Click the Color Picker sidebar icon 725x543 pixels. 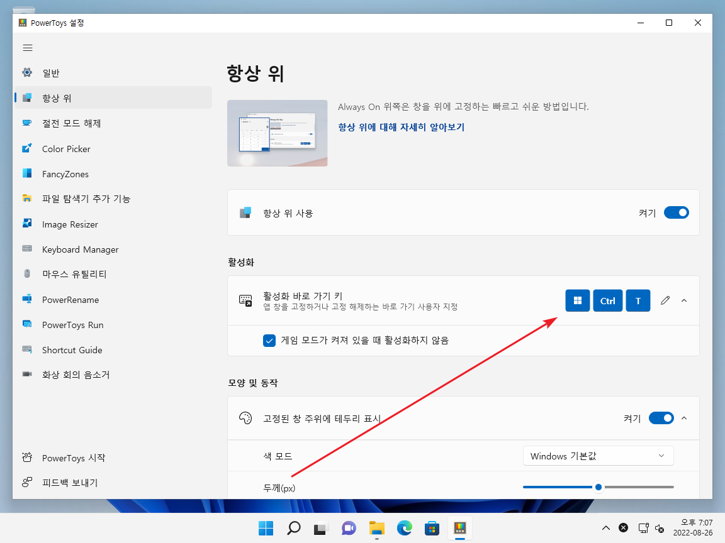pyautogui.click(x=27, y=149)
